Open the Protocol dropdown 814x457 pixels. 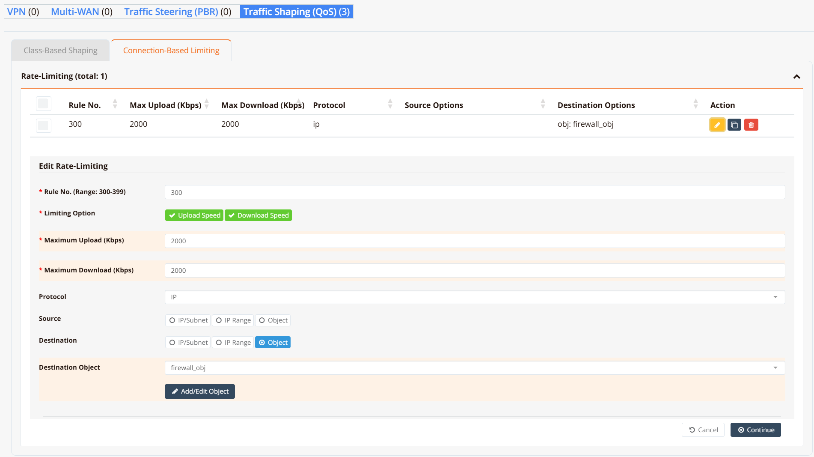pyautogui.click(x=474, y=297)
